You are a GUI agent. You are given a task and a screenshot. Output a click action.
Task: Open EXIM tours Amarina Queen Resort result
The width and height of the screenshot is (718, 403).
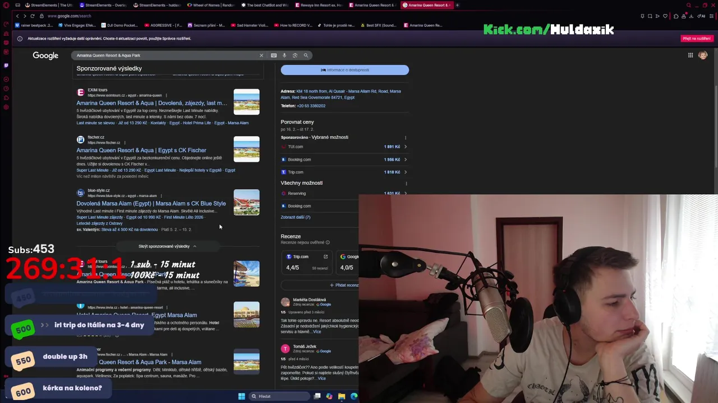tap(151, 103)
